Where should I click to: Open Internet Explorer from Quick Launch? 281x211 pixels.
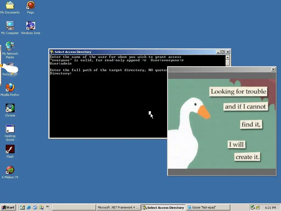(29, 207)
